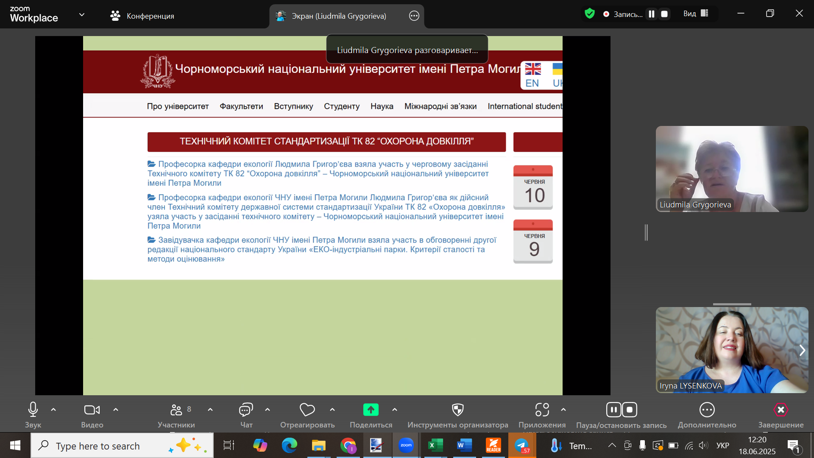Open the Приложения apps button

coord(542,415)
